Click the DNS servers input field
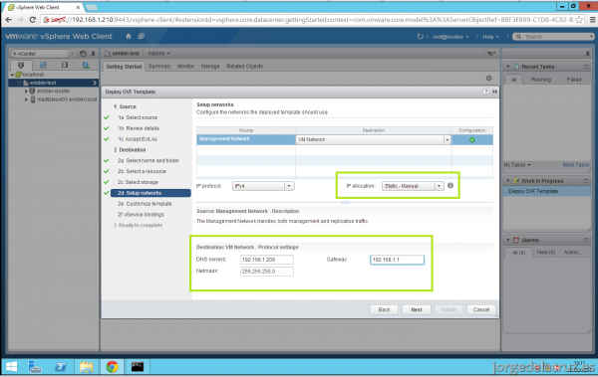Image resolution: width=598 pixels, height=377 pixels. tap(267, 260)
